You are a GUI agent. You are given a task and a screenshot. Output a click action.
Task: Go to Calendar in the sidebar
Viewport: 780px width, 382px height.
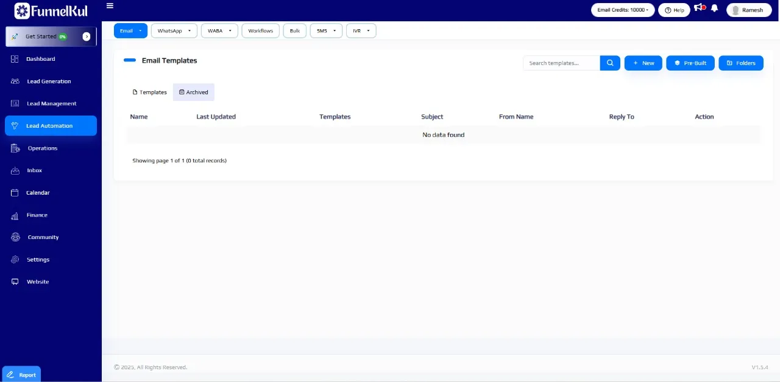click(x=37, y=193)
